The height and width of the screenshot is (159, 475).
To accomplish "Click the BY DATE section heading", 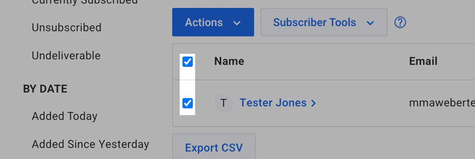I will [x=45, y=89].
